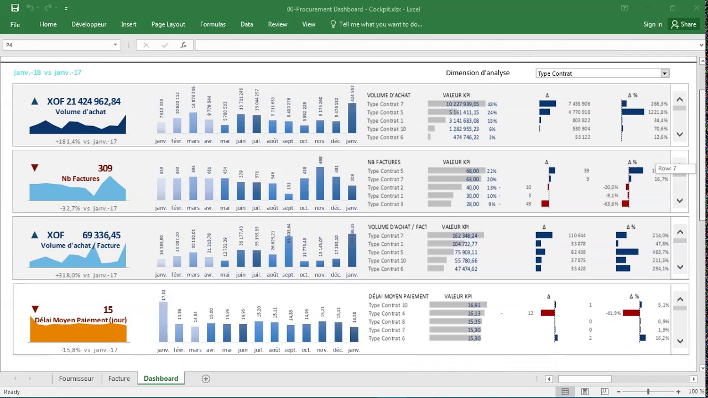Image resolution: width=708 pixels, height=398 pixels.
Task: Click the +181,4% vs janv.-17 text
Action: point(86,142)
